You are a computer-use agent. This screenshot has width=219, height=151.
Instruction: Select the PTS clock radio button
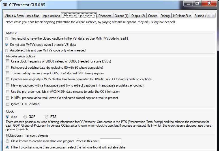[51, 117]
